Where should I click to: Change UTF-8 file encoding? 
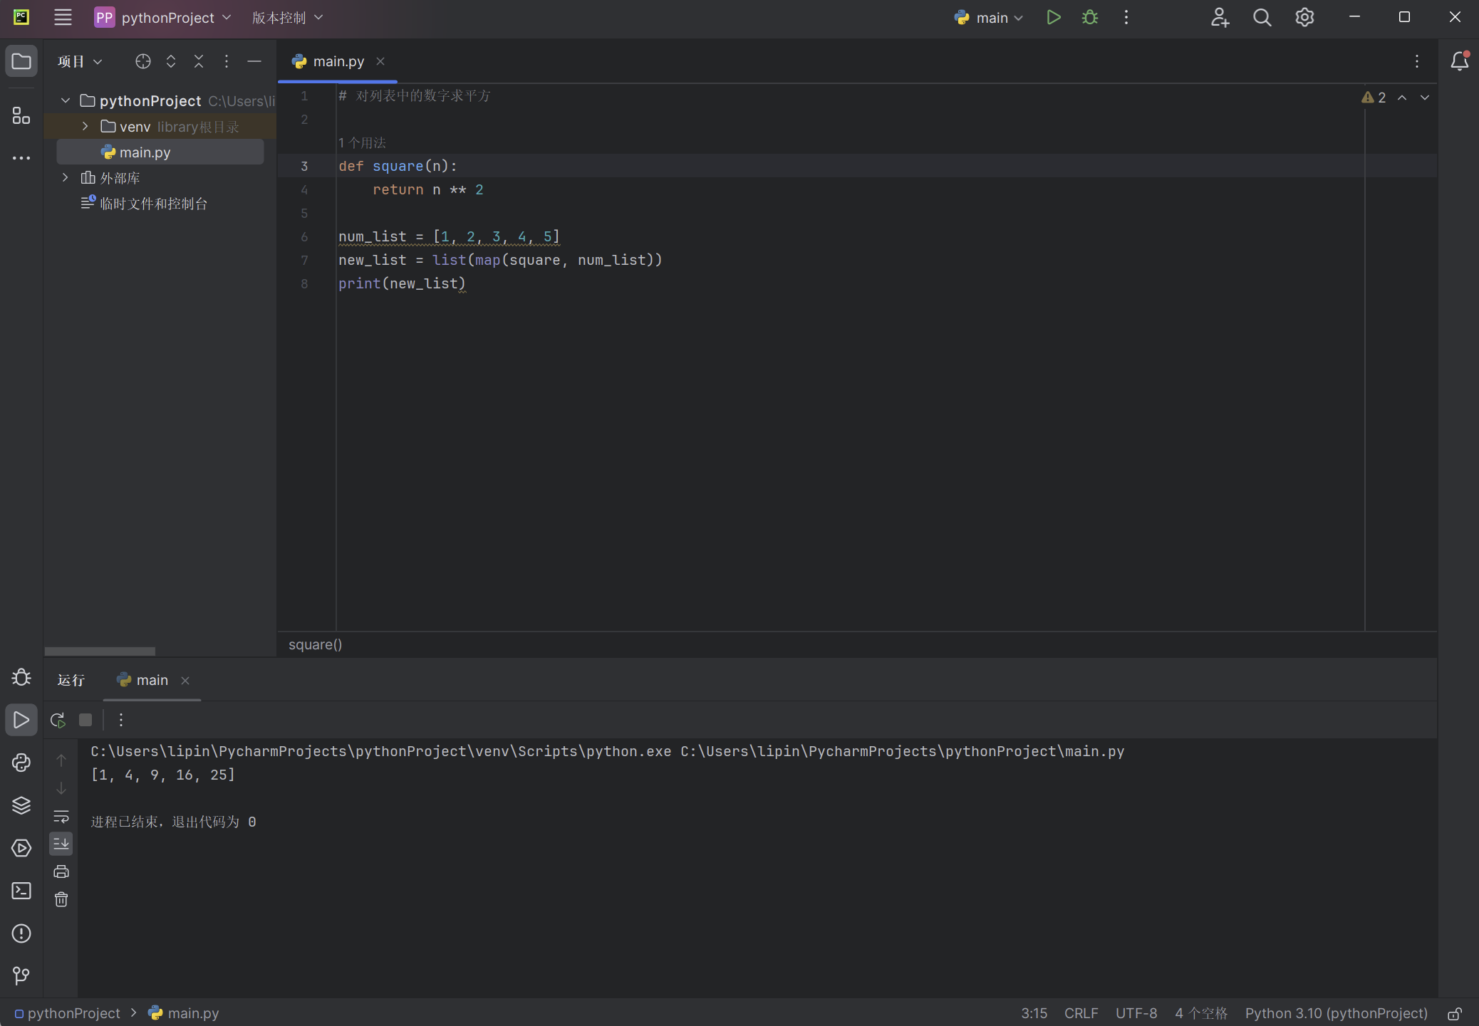click(x=1136, y=1013)
